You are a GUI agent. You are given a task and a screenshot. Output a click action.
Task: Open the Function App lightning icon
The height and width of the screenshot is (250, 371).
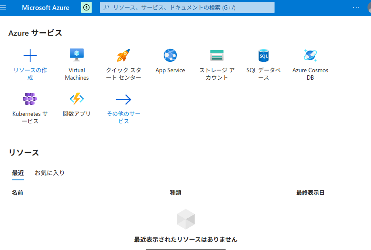(77, 99)
